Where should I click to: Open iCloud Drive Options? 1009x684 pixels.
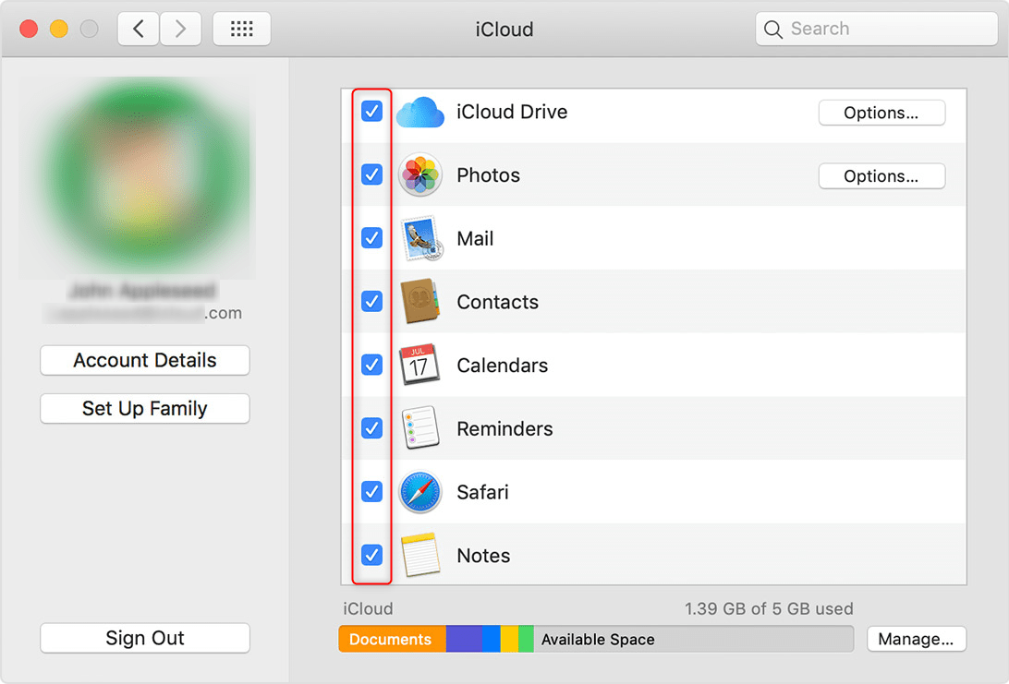click(881, 113)
